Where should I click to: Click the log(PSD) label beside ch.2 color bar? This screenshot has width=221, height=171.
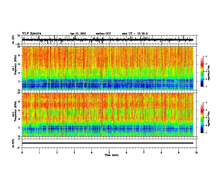[x=209, y=119]
